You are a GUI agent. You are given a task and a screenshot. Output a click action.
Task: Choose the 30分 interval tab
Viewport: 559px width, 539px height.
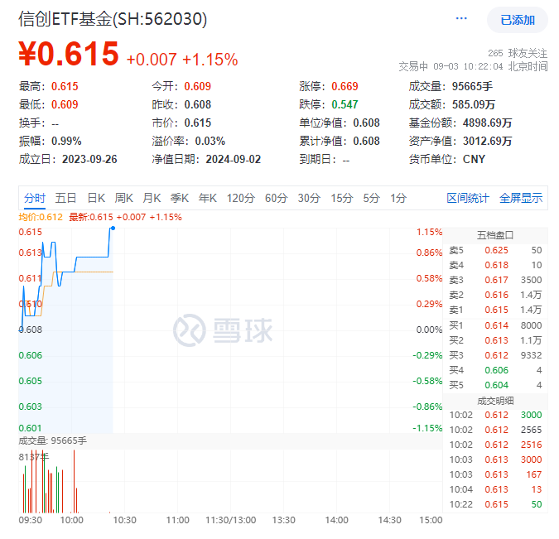(x=309, y=198)
